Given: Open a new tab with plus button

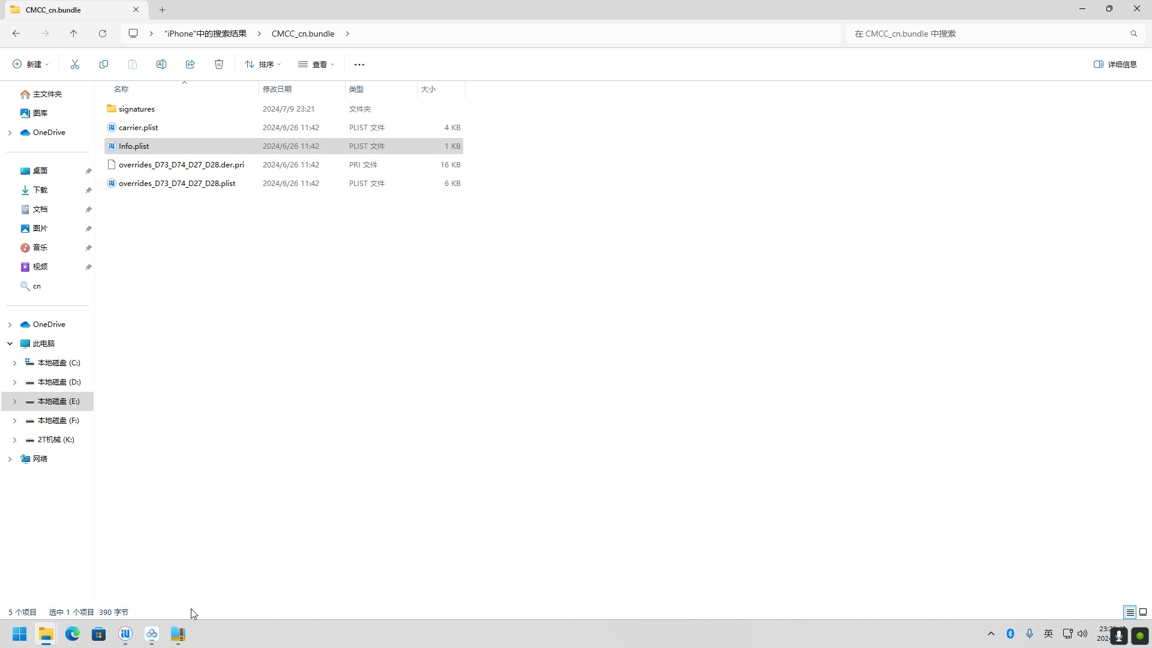Looking at the screenshot, I should coord(163,10).
